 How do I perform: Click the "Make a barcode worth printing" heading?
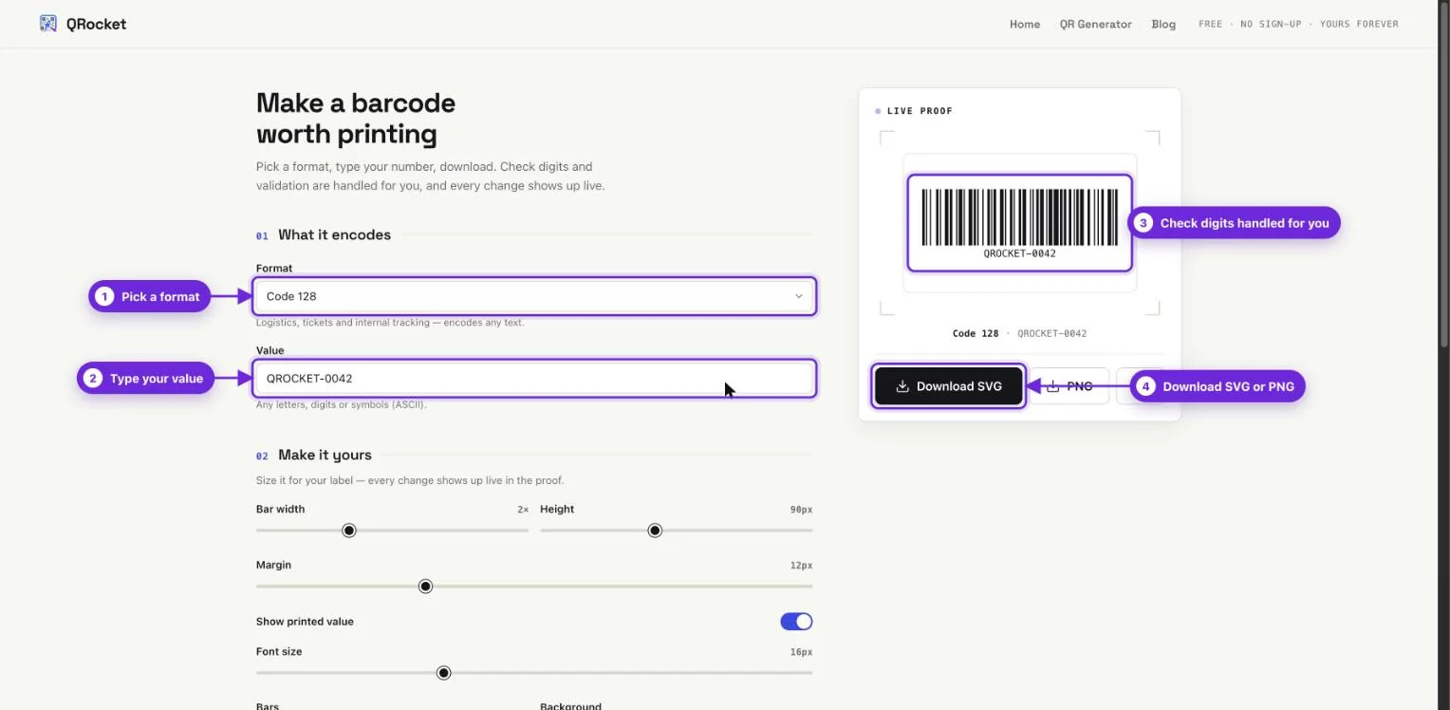356,118
